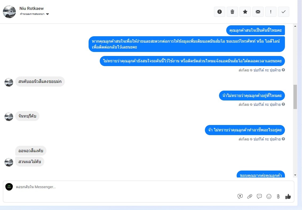
Task: Send a thumbs-up like
Action: (288, 196)
